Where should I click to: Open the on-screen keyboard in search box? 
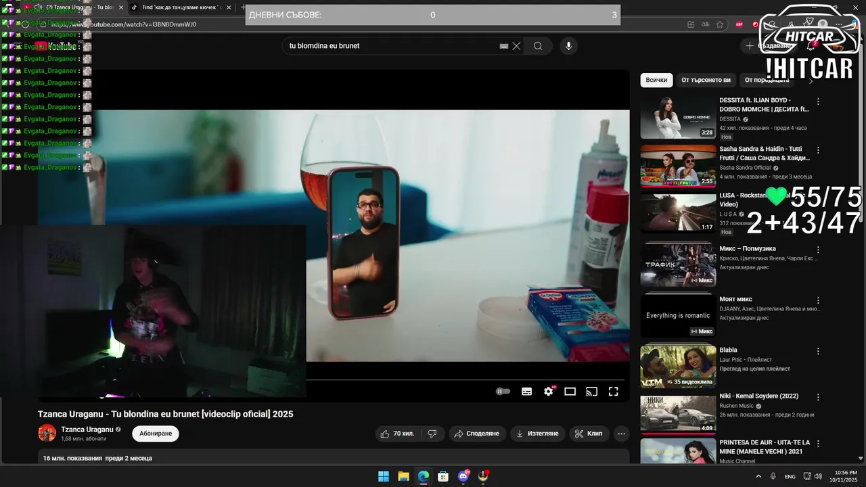point(503,46)
